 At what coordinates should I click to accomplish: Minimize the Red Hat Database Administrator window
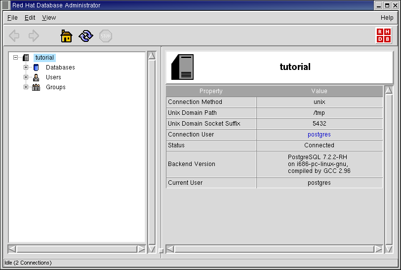click(379, 5)
